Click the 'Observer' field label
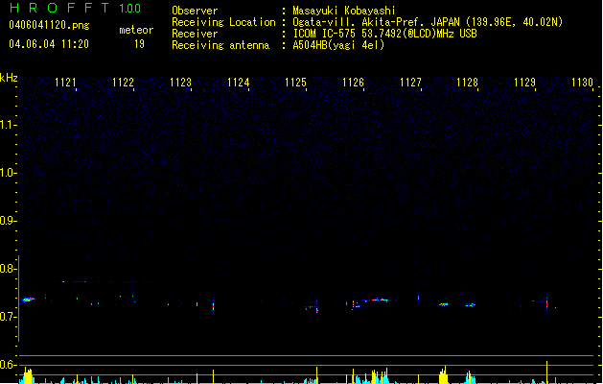The width and height of the screenshot is (603, 384). (195, 11)
